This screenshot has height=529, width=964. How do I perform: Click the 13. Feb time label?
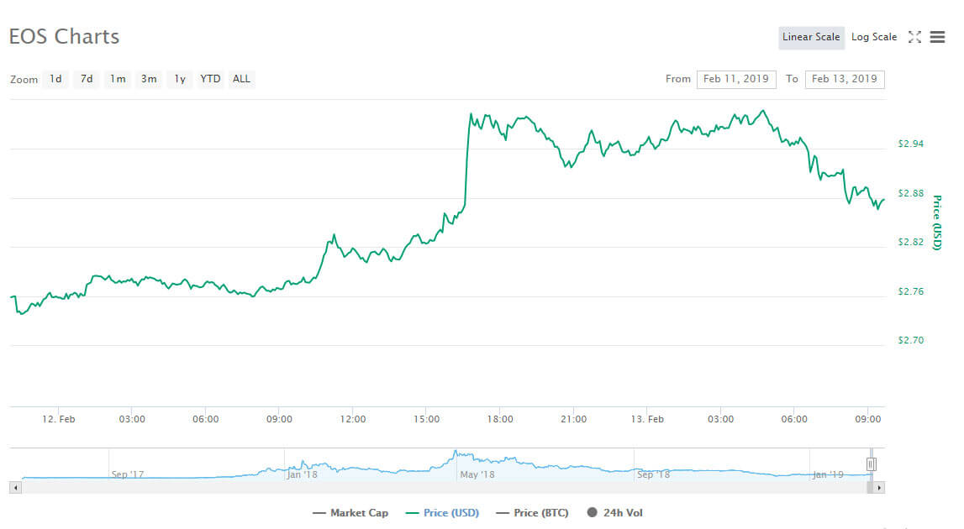point(647,419)
